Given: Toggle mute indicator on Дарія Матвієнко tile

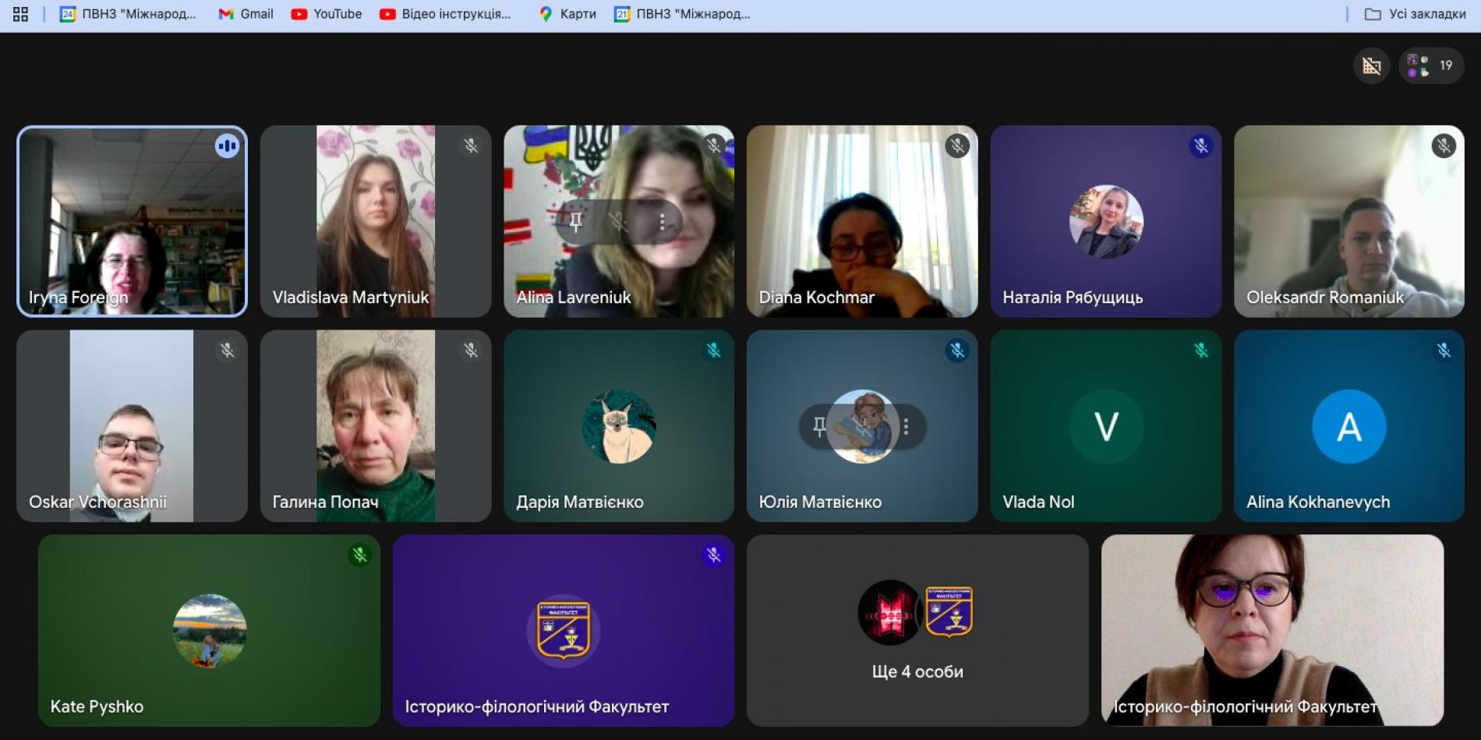Looking at the screenshot, I should [713, 351].
